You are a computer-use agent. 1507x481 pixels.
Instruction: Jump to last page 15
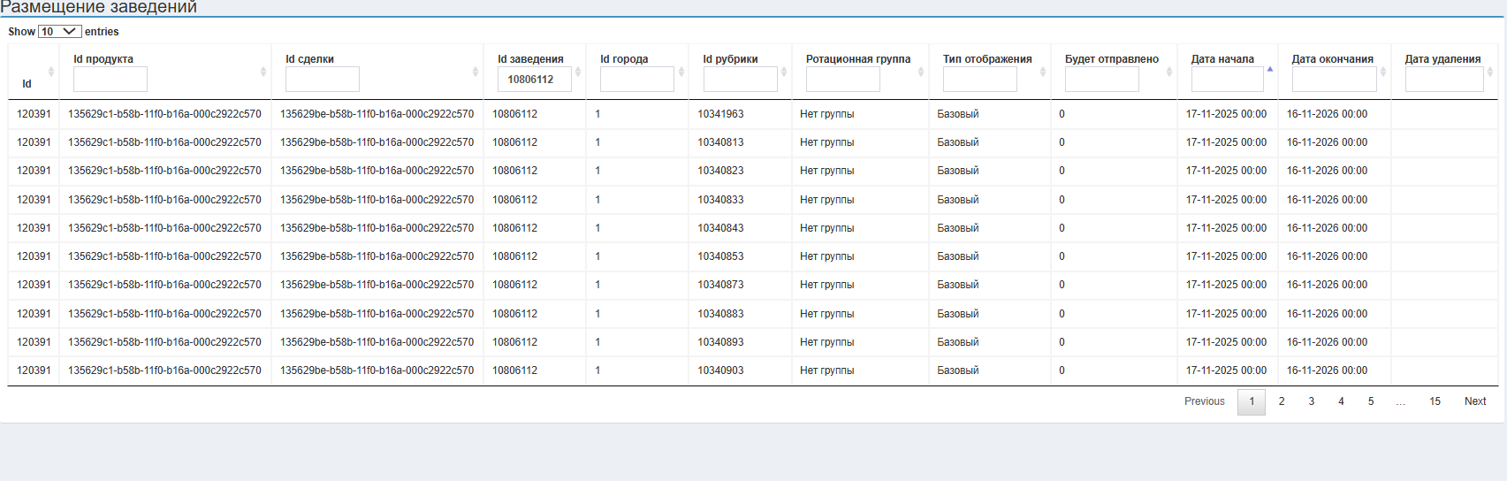(x=1435, y=401)
